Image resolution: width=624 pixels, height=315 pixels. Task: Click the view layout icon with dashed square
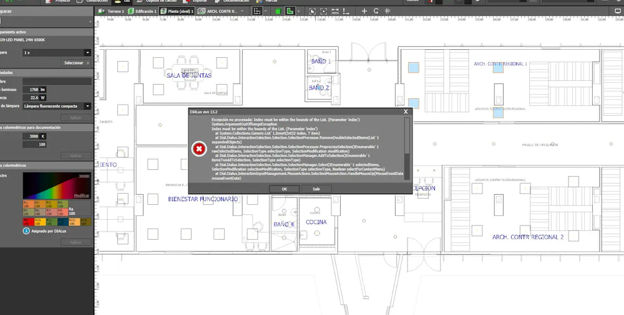[258, 11]
